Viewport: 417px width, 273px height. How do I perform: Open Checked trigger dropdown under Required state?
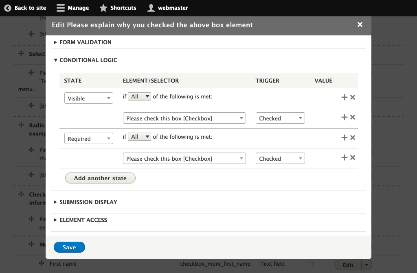click(x=280, y=158)
